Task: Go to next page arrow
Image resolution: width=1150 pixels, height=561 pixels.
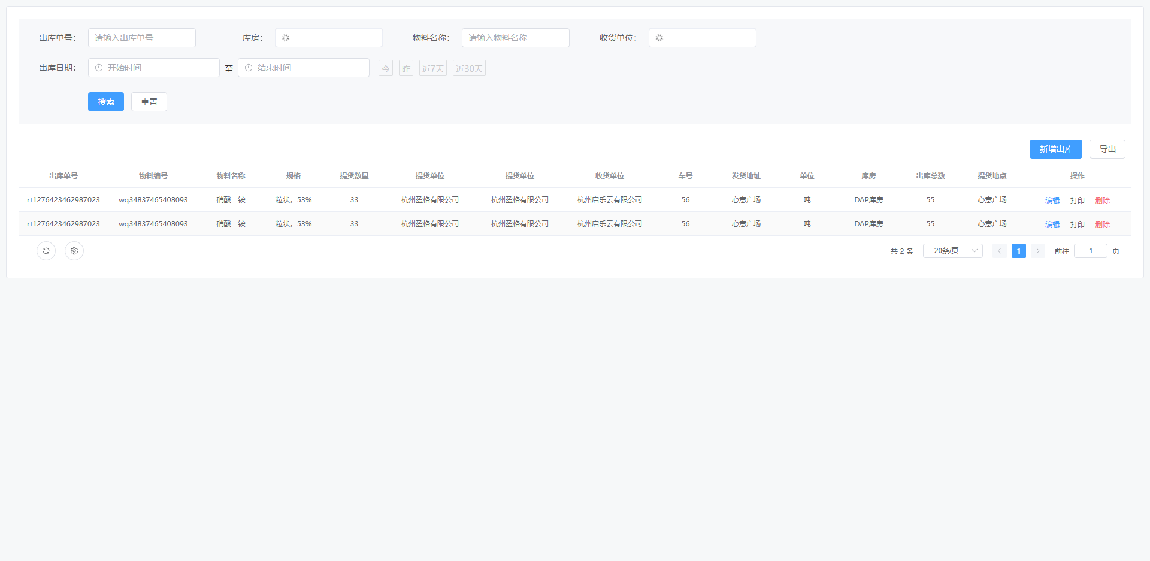Action: [1038, 251]
